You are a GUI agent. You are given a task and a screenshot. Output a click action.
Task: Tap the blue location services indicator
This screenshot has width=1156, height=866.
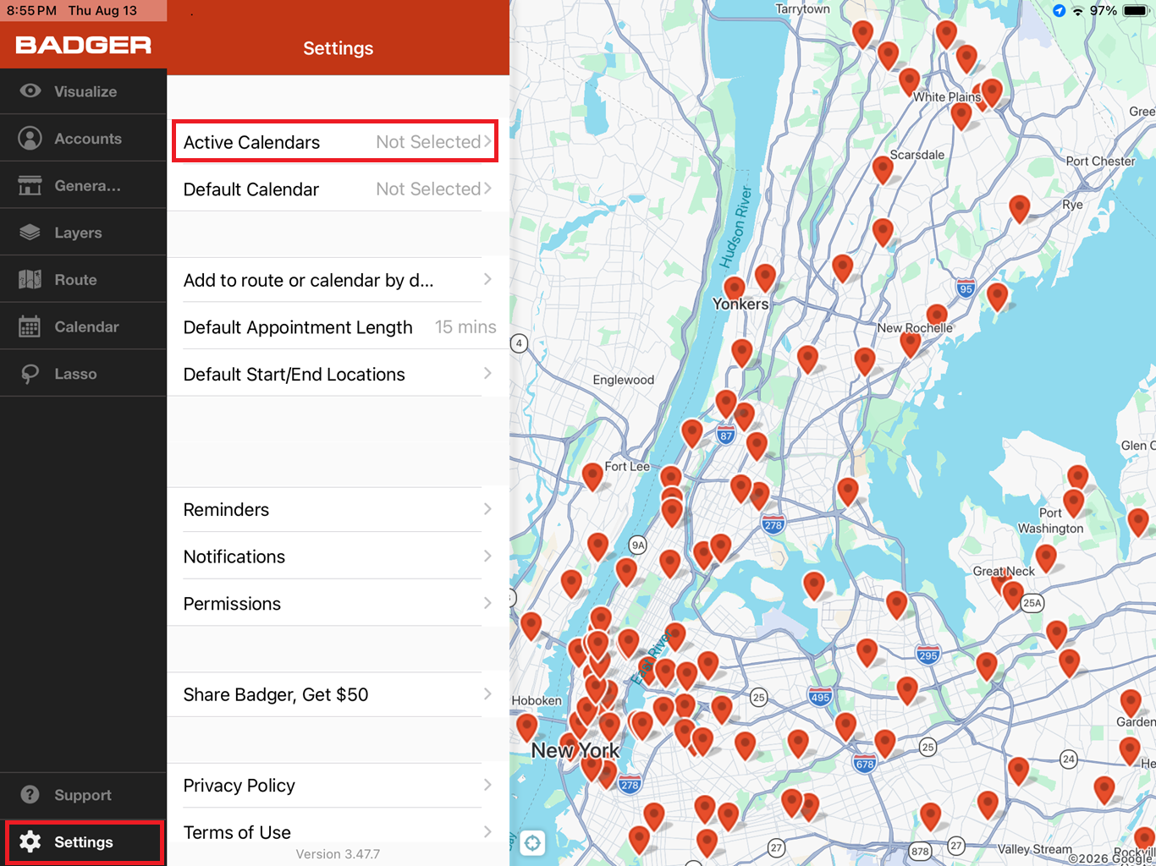(x=1059, y=11)
